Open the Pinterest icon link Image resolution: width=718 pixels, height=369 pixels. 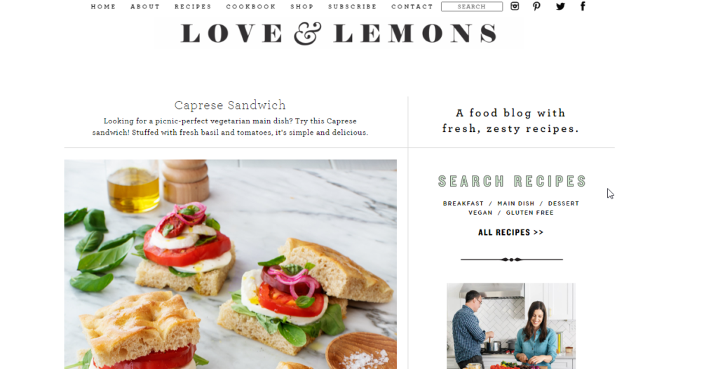coord(536,6)
